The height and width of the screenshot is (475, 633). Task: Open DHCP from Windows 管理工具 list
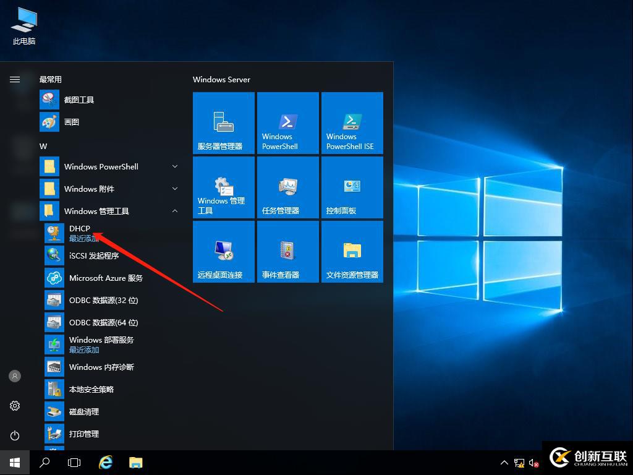coord(80,233)
